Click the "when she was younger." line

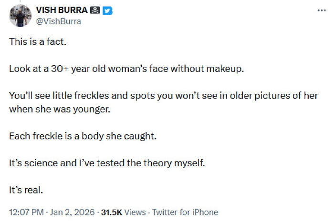59,109
